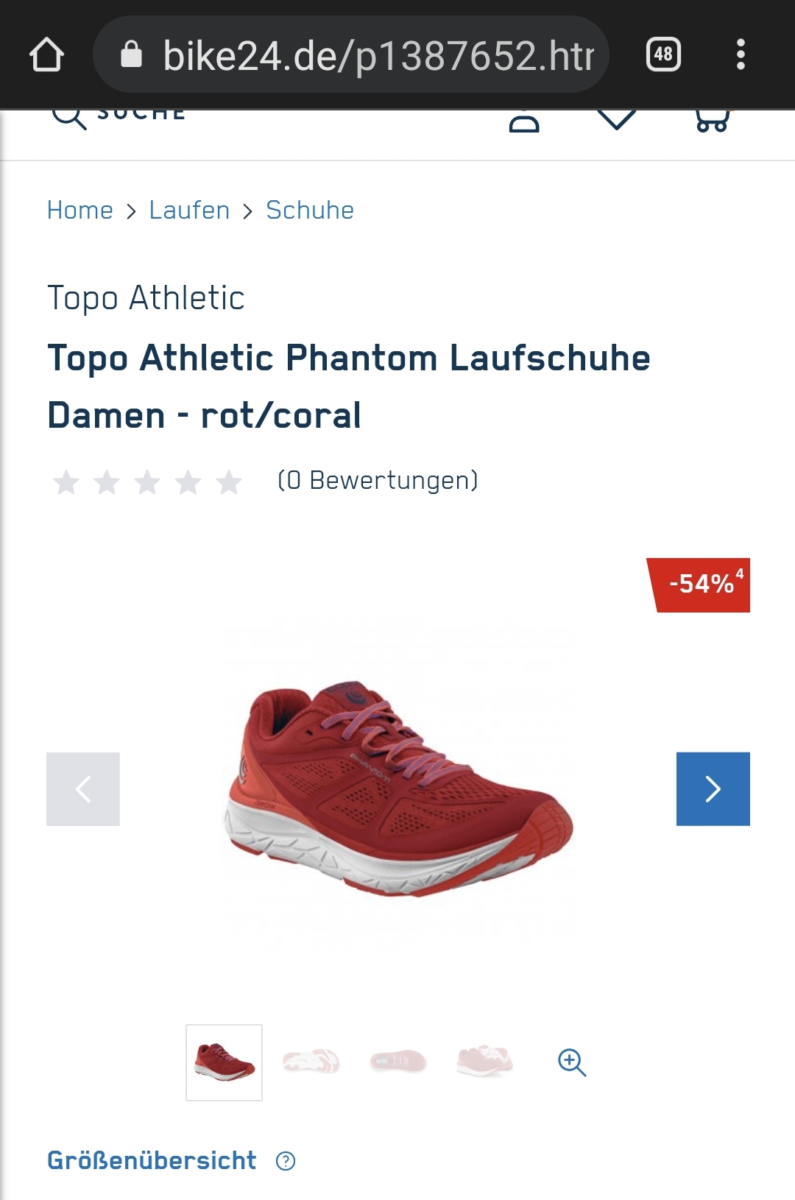Open the browser tab switcher showing 48
Image resolution: width=795 pixels, height=1200 pixels.
[x=663, y=54]
